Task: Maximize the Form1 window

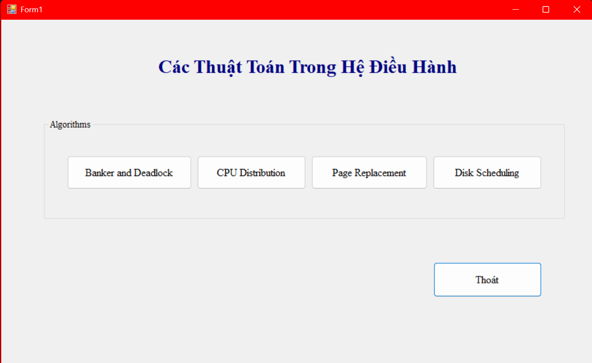Action: coord(546,9)
